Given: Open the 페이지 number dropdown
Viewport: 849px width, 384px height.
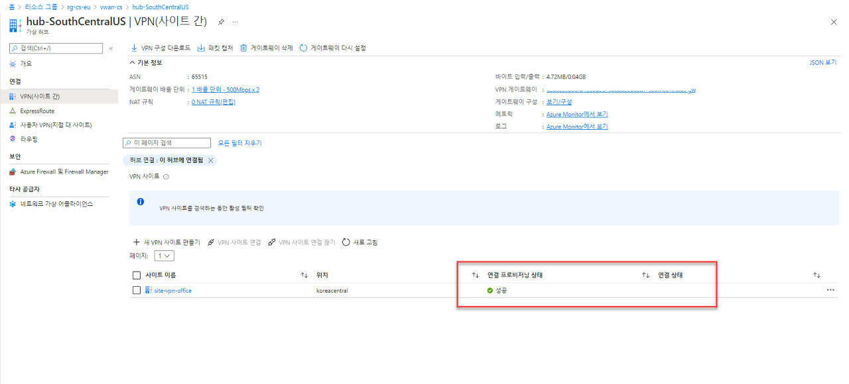Looking at the screenshot, I should click(164, 256).
